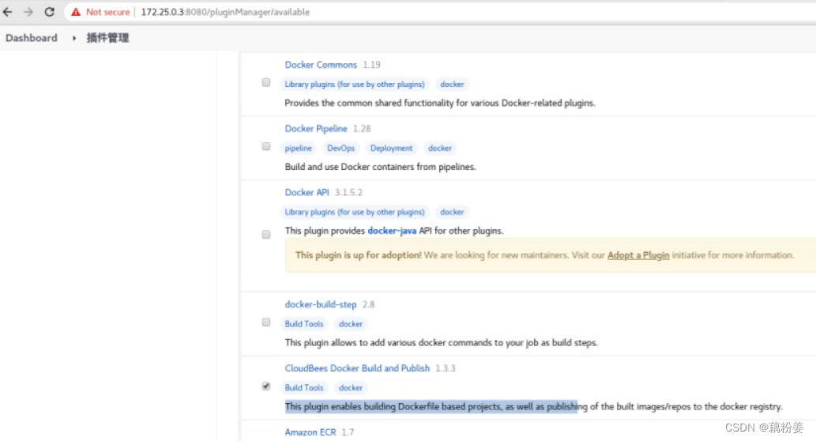Click Build Tools tag under CloudBees plugin
This screenshot has width=816, height=441.
[304, 388]
